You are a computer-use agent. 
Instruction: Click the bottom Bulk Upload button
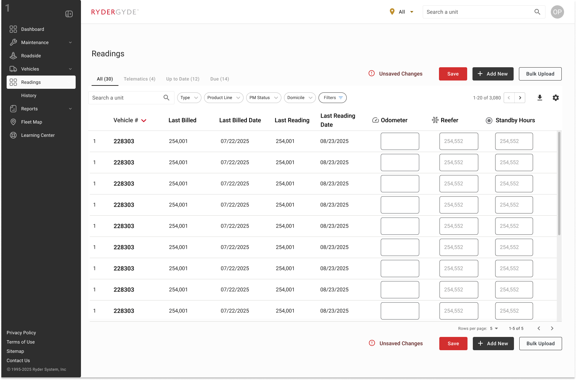point(540,344)
